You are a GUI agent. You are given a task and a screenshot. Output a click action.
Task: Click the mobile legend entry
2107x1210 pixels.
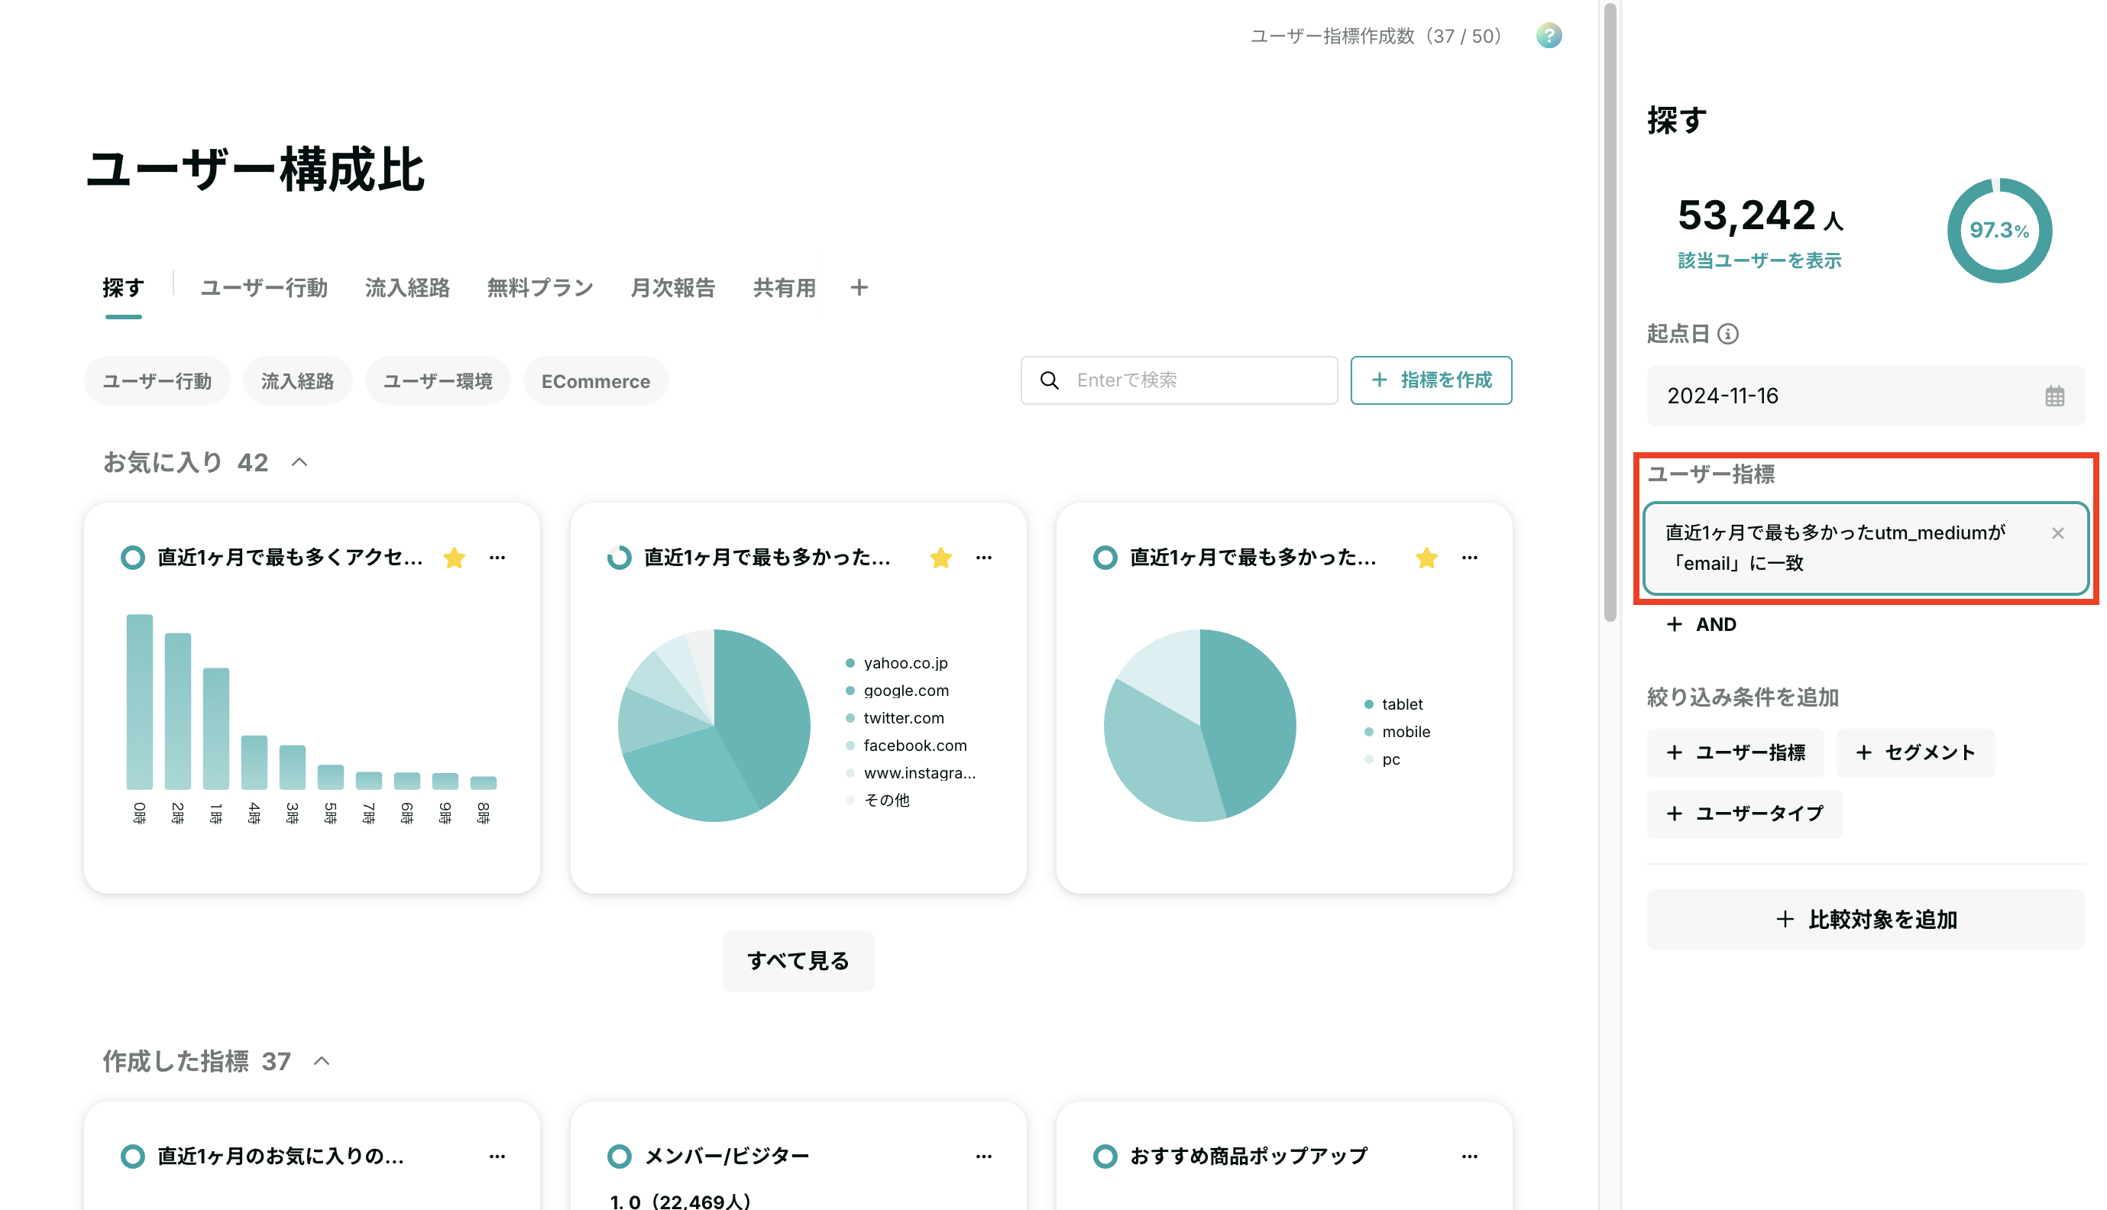1396,732
